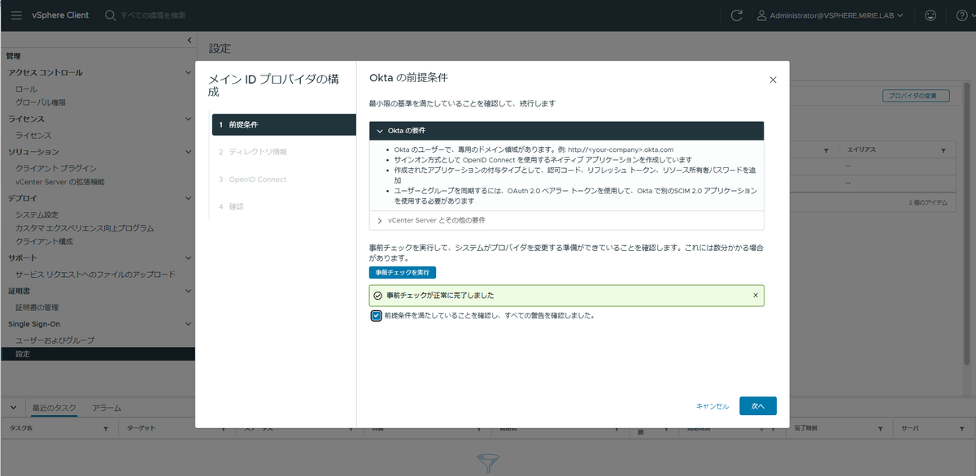Click the プロバイダの変更 button
Screen dimensions: 976x476
pos(916,96)
